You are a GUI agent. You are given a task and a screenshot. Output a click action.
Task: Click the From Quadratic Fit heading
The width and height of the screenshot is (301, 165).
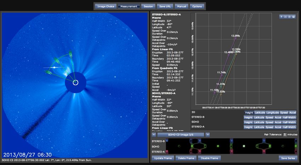click(165, 68)
